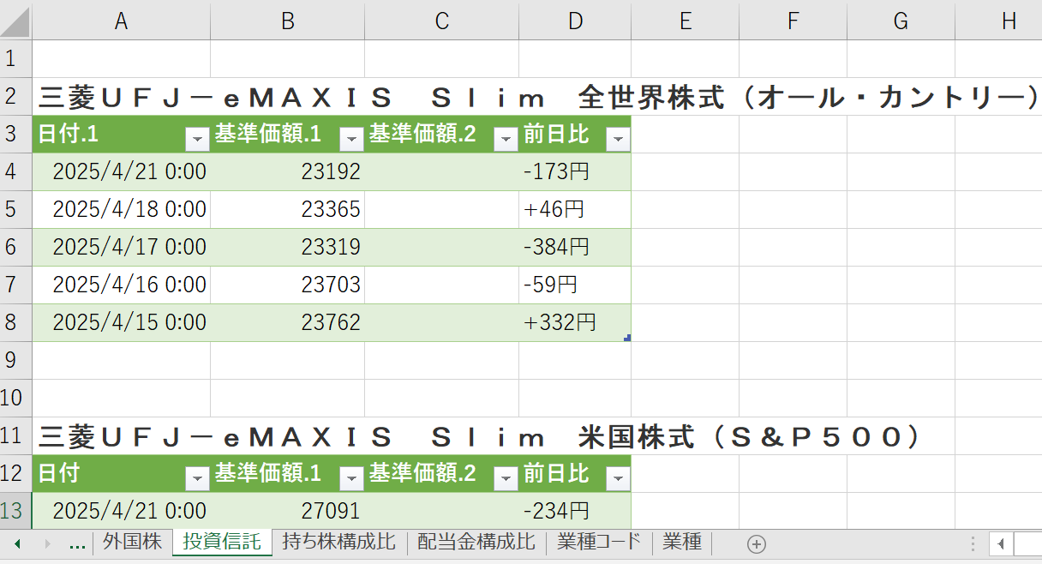Select column D header
1042x564 pixels.
(575, 21)
